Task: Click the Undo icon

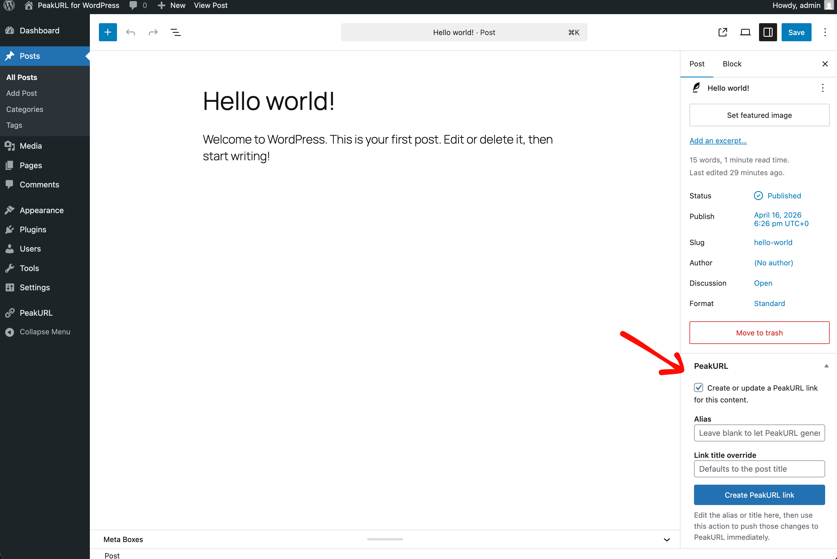Action: [x=131, y=32]
